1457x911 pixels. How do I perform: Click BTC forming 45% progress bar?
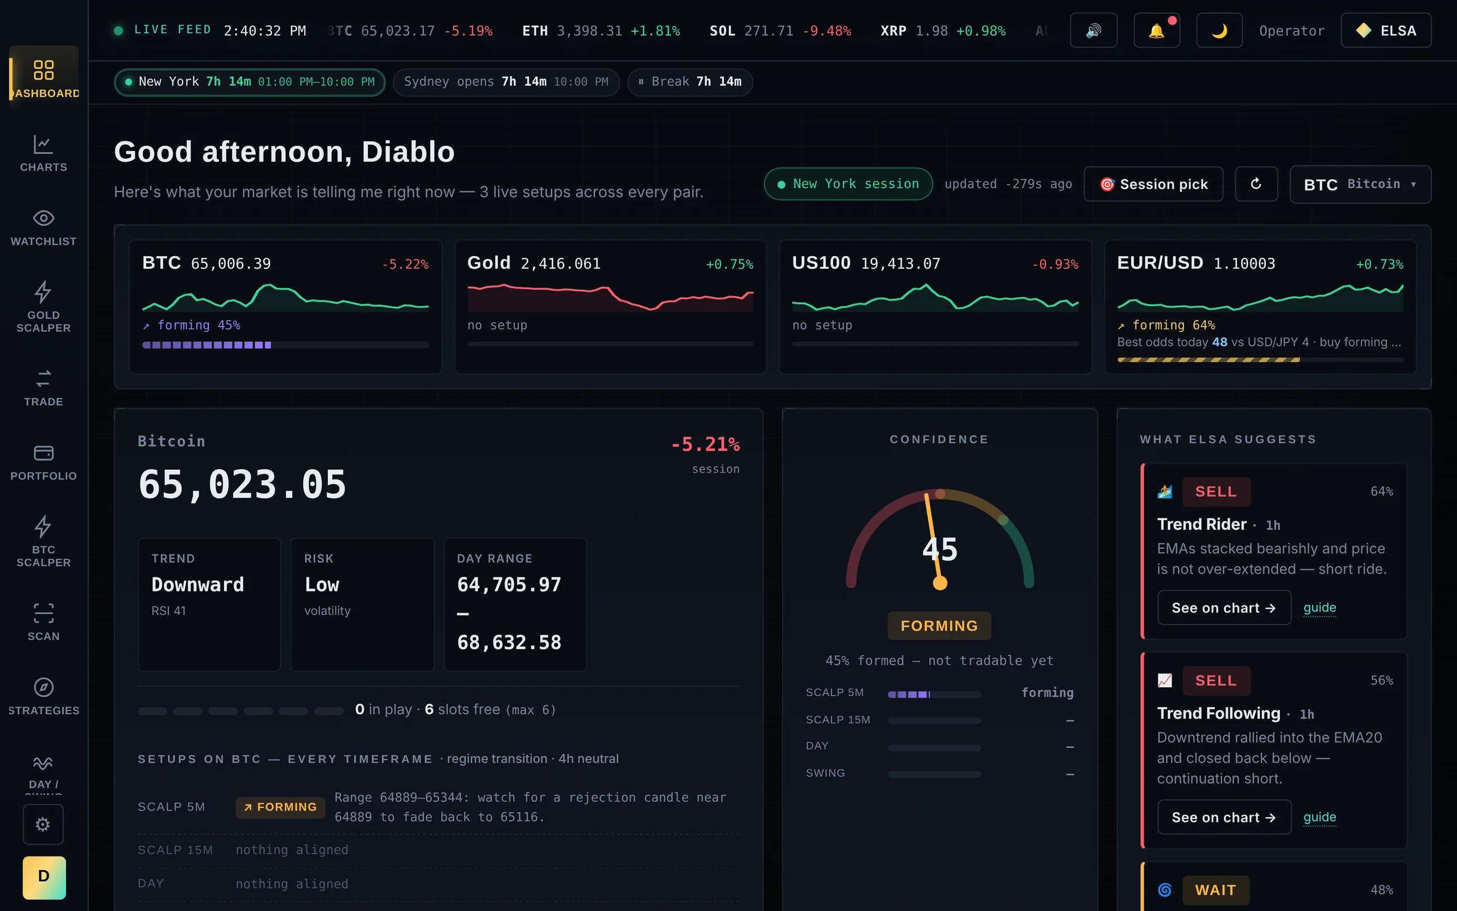pyautogui.click(x=285, y=345)
